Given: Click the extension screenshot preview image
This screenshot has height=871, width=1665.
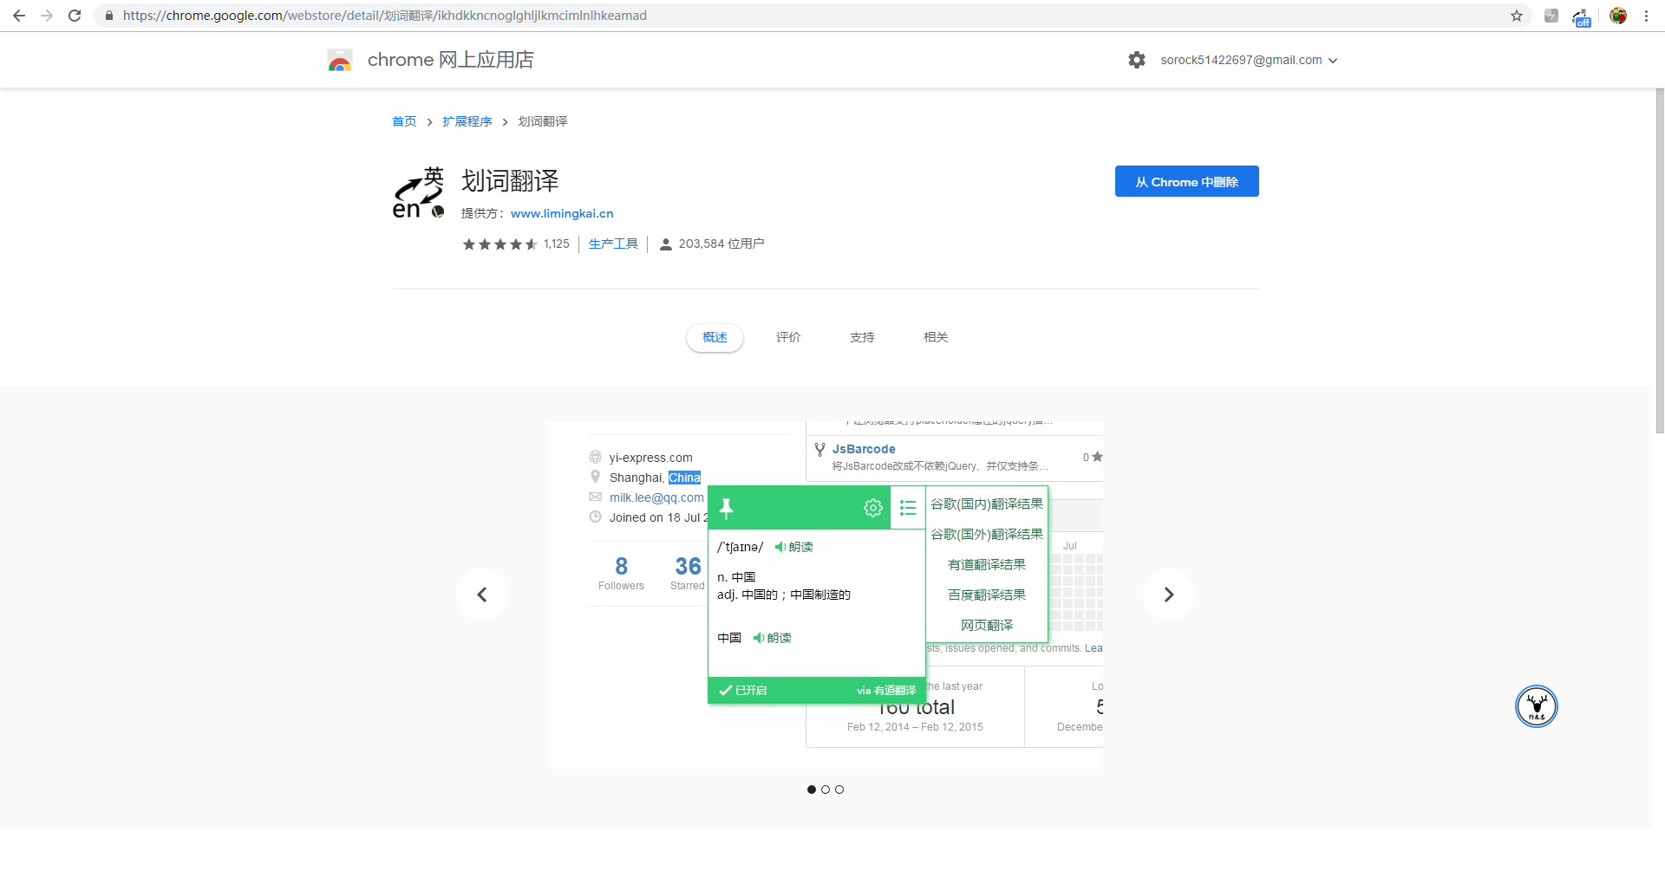Looking at the screenshot, I should pos(826,595).
